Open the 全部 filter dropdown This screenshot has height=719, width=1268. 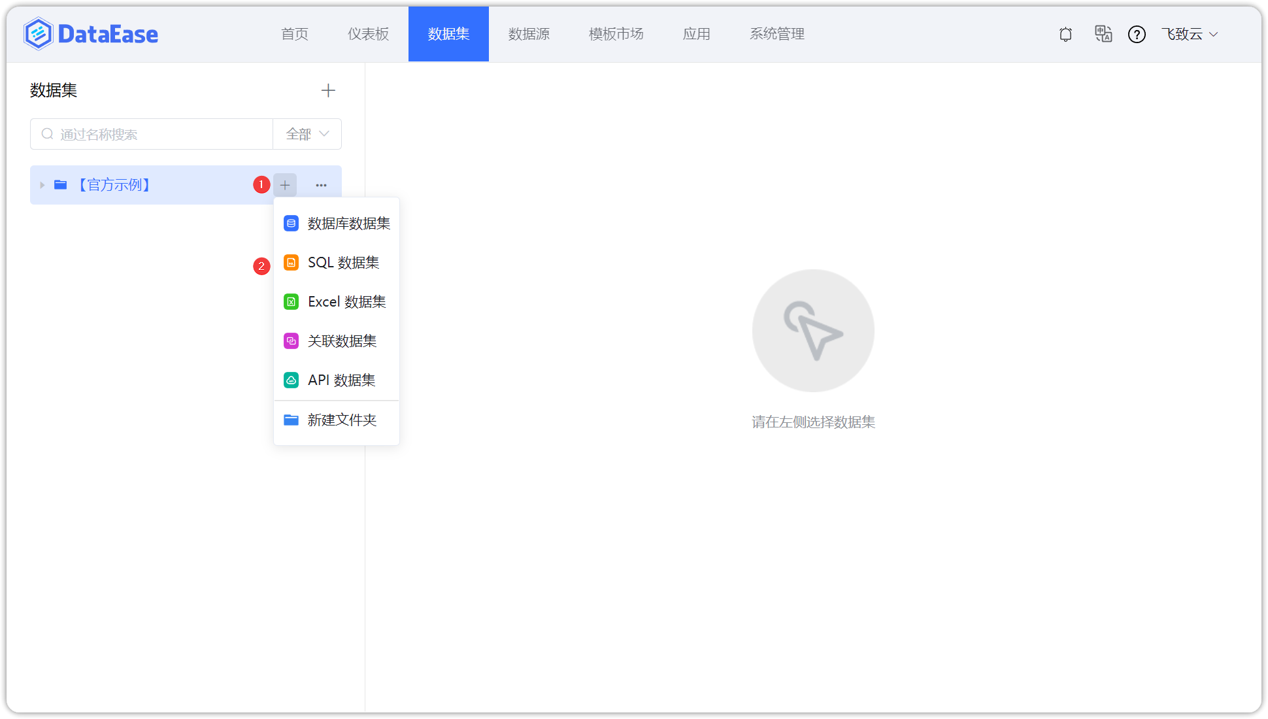pyautogui.click(x=307, y=133)
